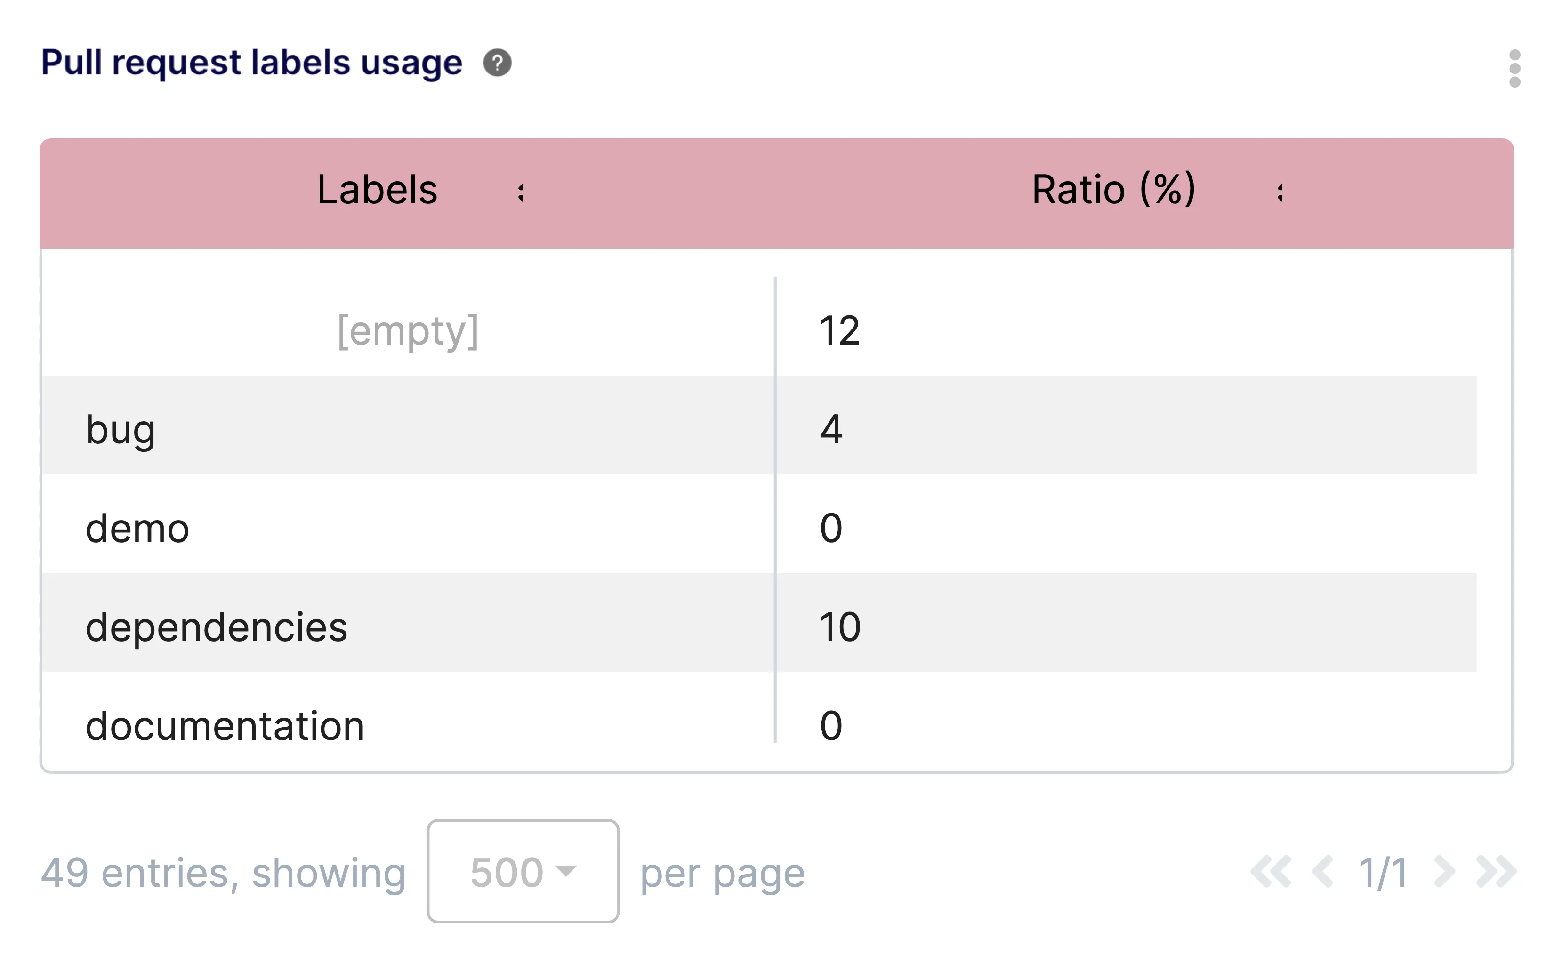
Task: Click the Ratio (%) column sort icon
Action: [1280, 192]
